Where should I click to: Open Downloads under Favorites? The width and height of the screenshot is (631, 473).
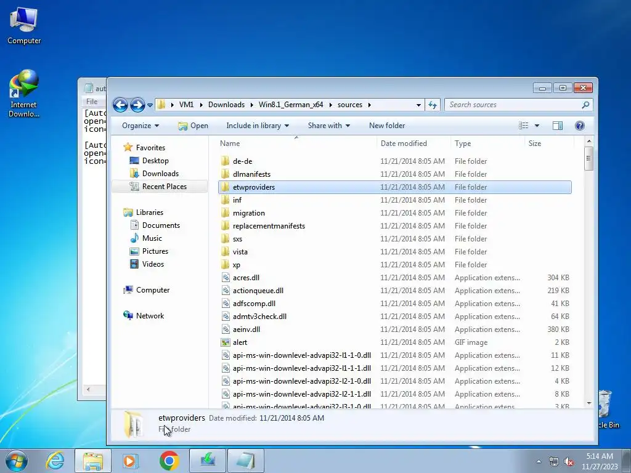tap(160, 173)
